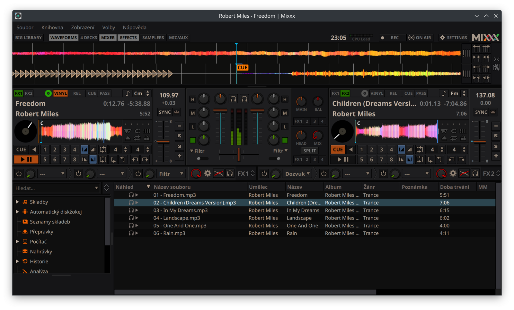
Task: Open search history dropdown arrow
Action: [x=96, y=188]
